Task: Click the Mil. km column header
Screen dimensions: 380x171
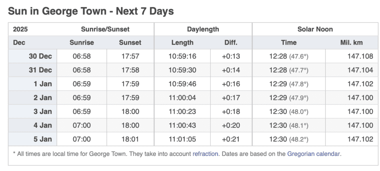Action: tap(351, 42)
